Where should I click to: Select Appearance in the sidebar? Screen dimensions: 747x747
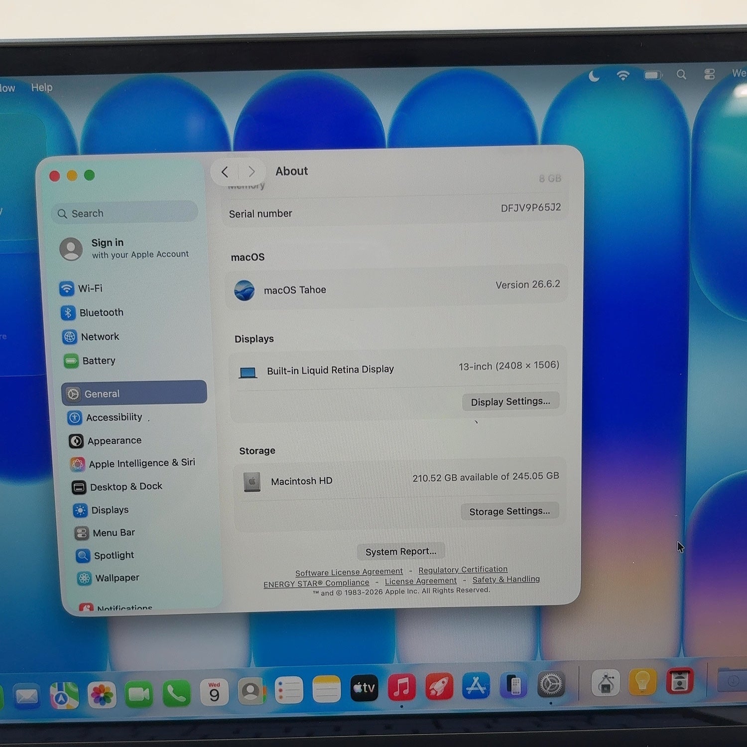(106, 441)
